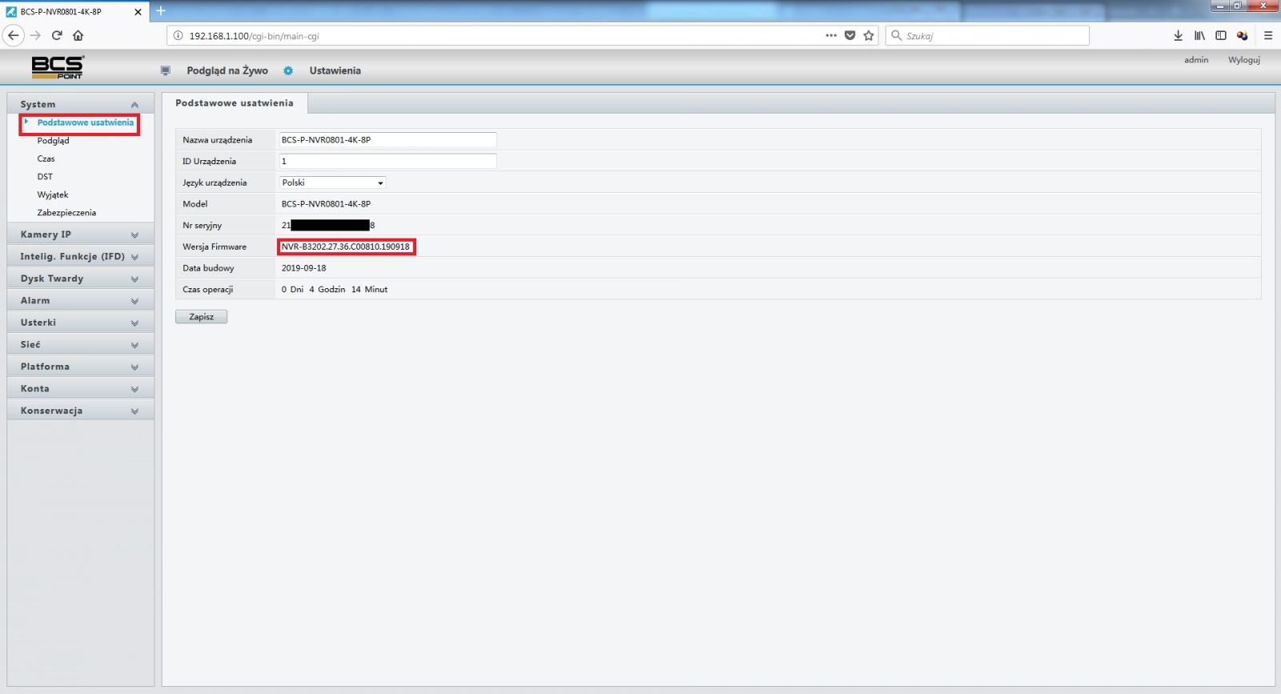Expand the Dysk Twardy section
This screenshot has width=1281, height=694.
(80, 279)
